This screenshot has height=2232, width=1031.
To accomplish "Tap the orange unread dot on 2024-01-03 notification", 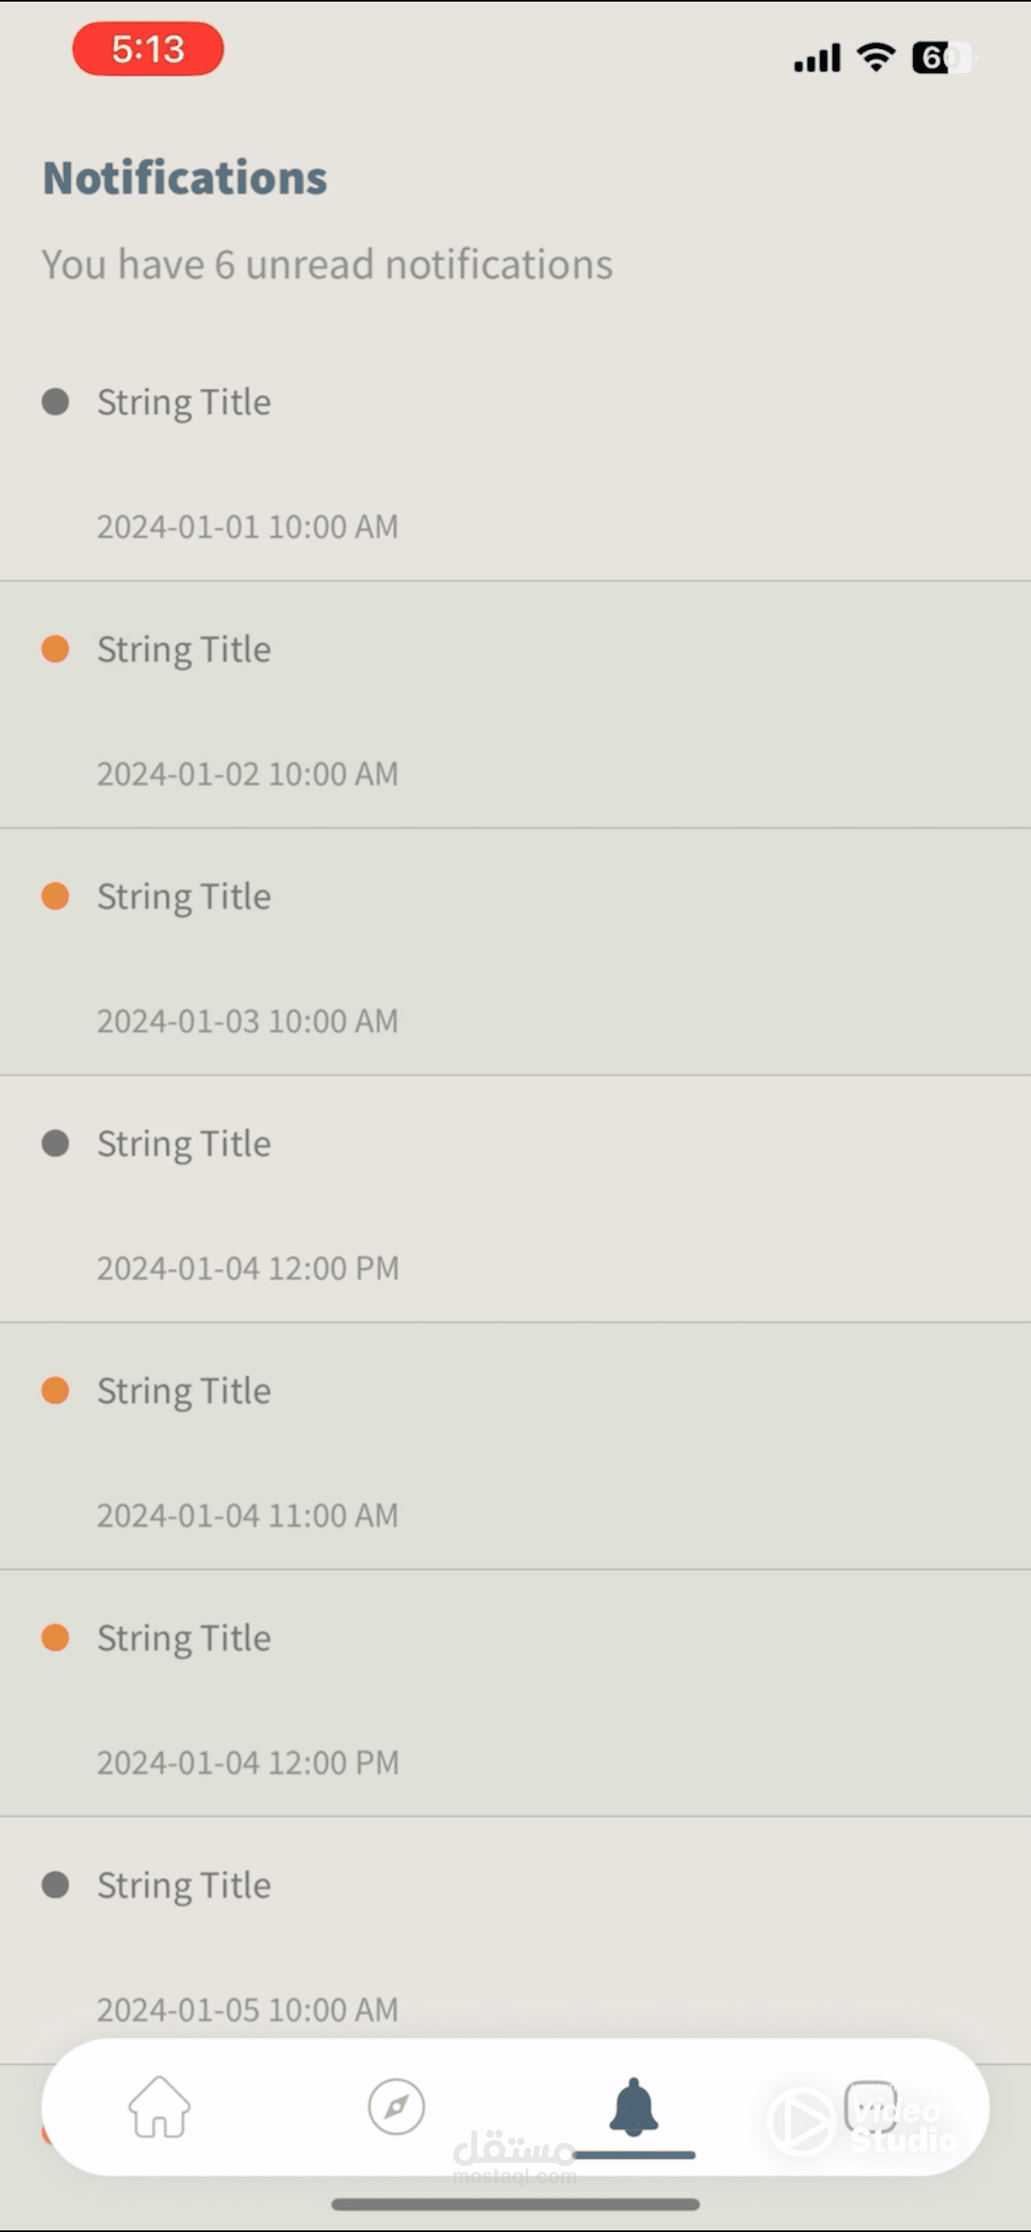I will coord(56,896).
